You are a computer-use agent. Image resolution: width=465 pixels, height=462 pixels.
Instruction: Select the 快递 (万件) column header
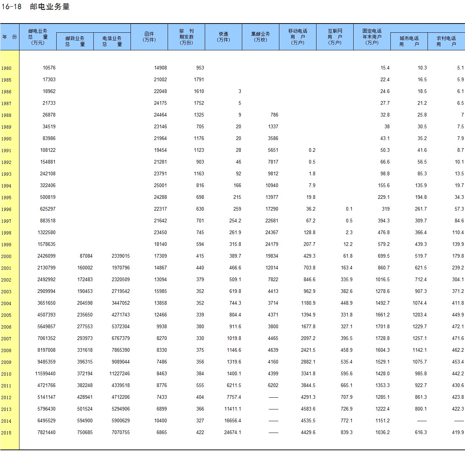pyautogui.click(x=223, y=37)
